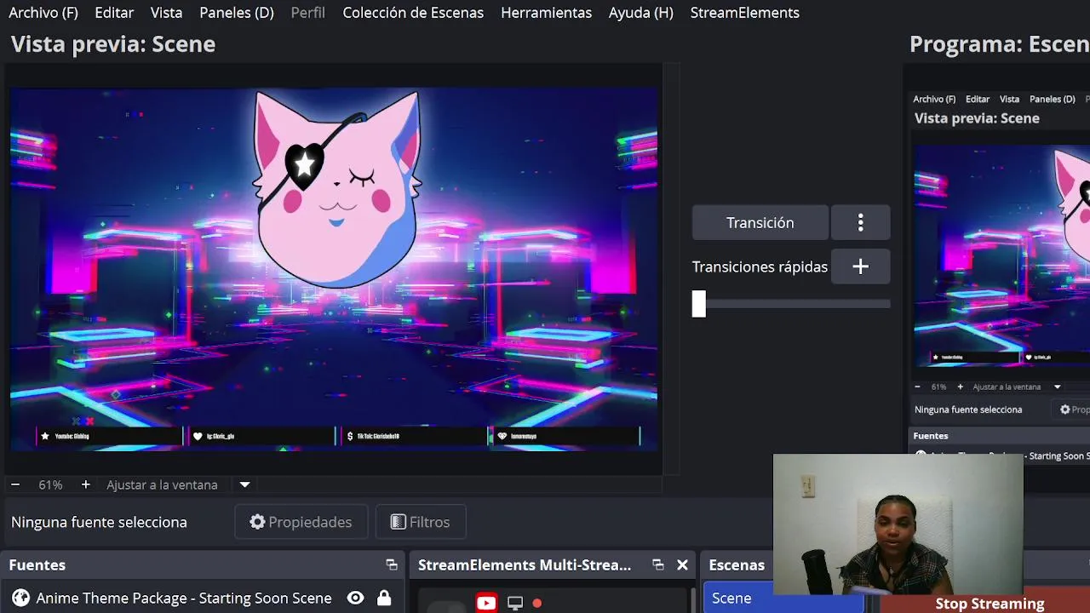
Task: Click the Ninguna fuente selecciona label
Action: point(99,522)
